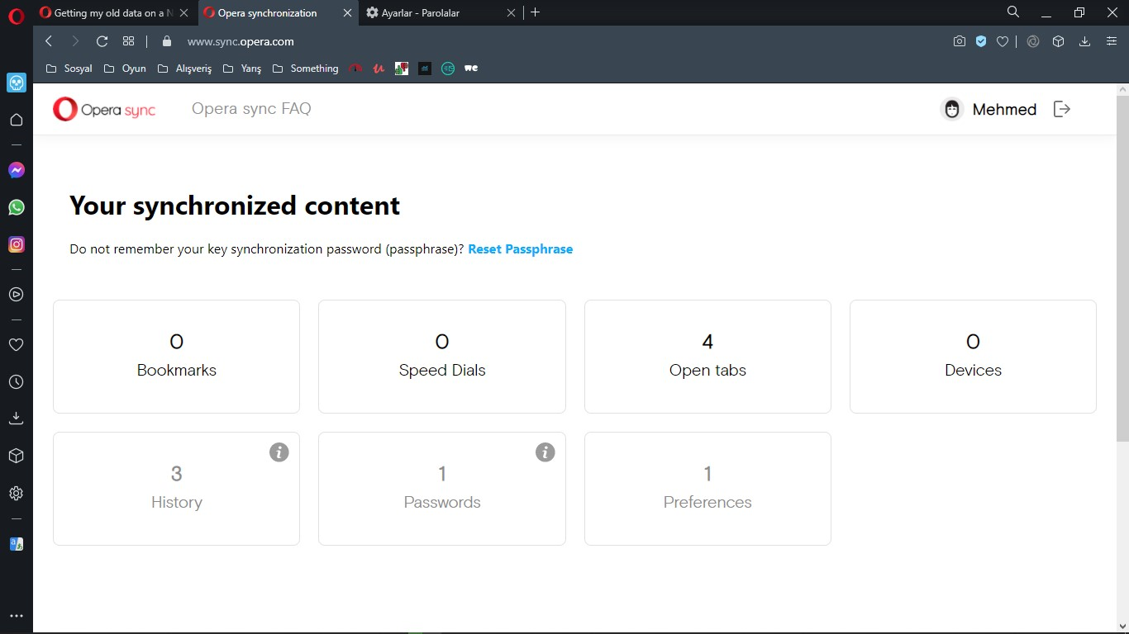Open the Mehmed account profile

988,109
